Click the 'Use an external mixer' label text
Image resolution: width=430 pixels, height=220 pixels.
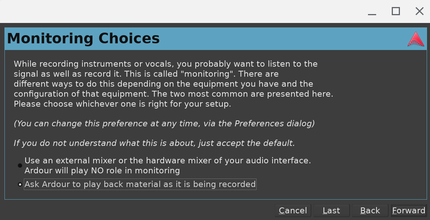tap(167, 161)
